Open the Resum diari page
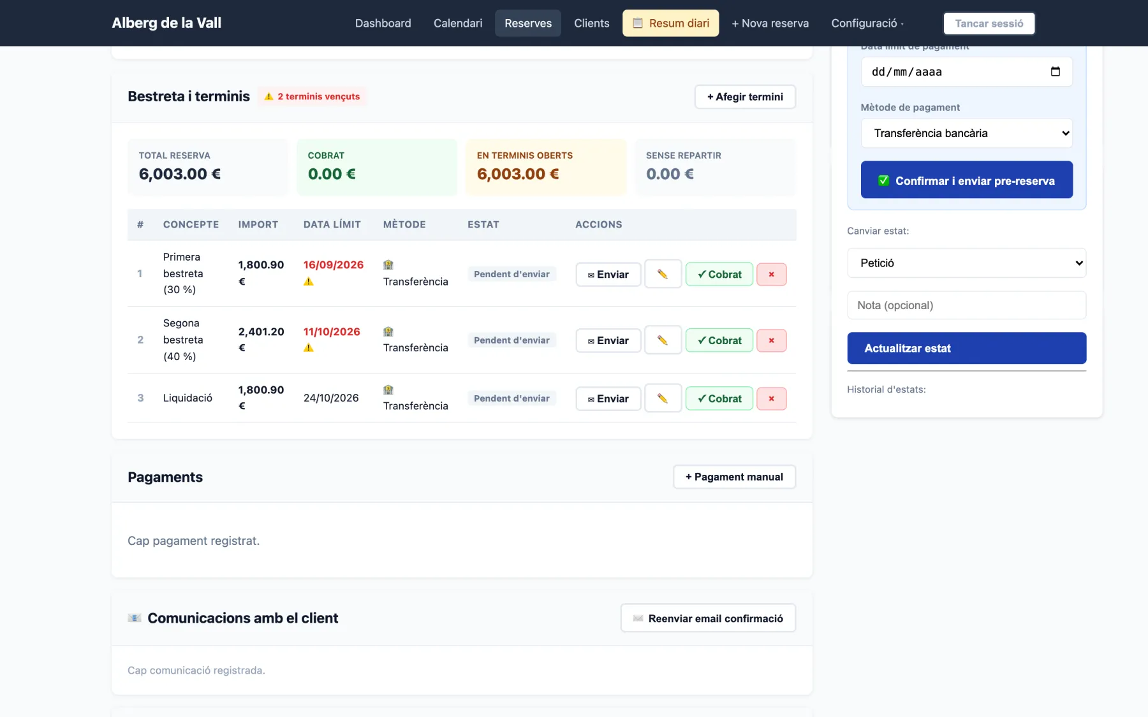Image resolution: width=1148 pixels, height=717 pixels. (671, 23)
